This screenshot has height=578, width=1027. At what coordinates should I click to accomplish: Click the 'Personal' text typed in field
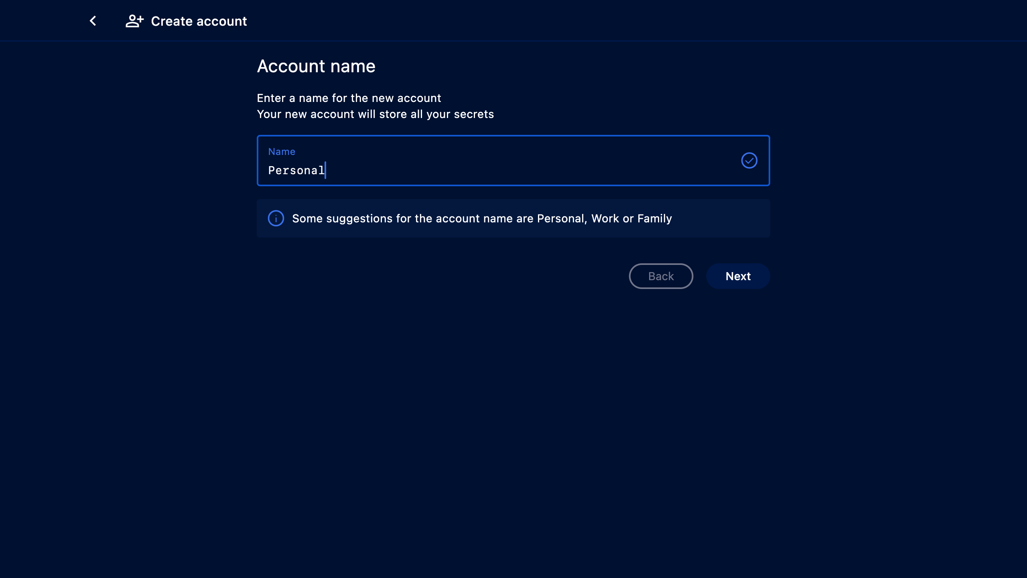coord(296,171)
